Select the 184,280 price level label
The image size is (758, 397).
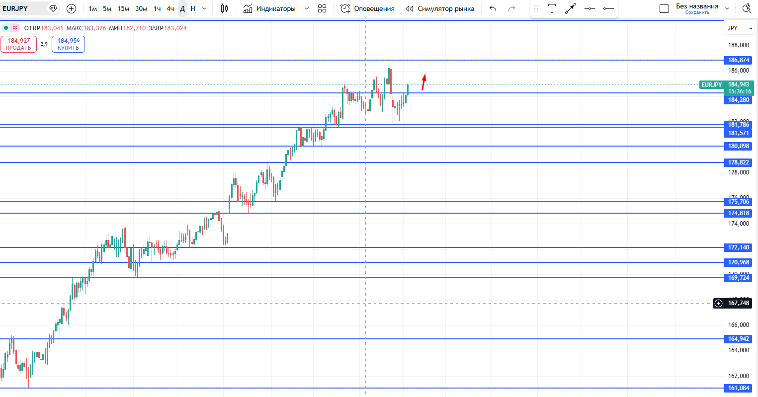739,100
